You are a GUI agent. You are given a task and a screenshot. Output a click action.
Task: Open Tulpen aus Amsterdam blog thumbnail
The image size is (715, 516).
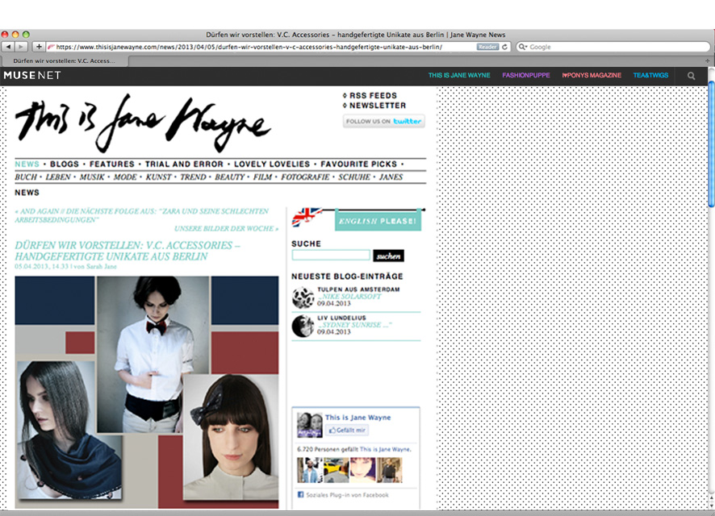tap(303, 298)
